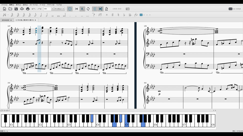Click the C4 key on piano keyboard
The height and width of the screenshot is (136, 243).
(x=98, y=124)
